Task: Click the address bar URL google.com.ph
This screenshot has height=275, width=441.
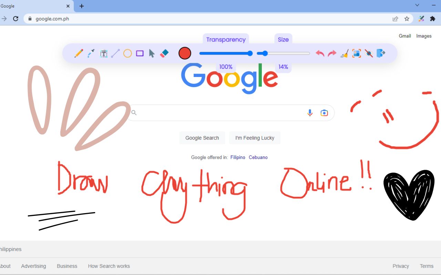Action: pos(52,19)
